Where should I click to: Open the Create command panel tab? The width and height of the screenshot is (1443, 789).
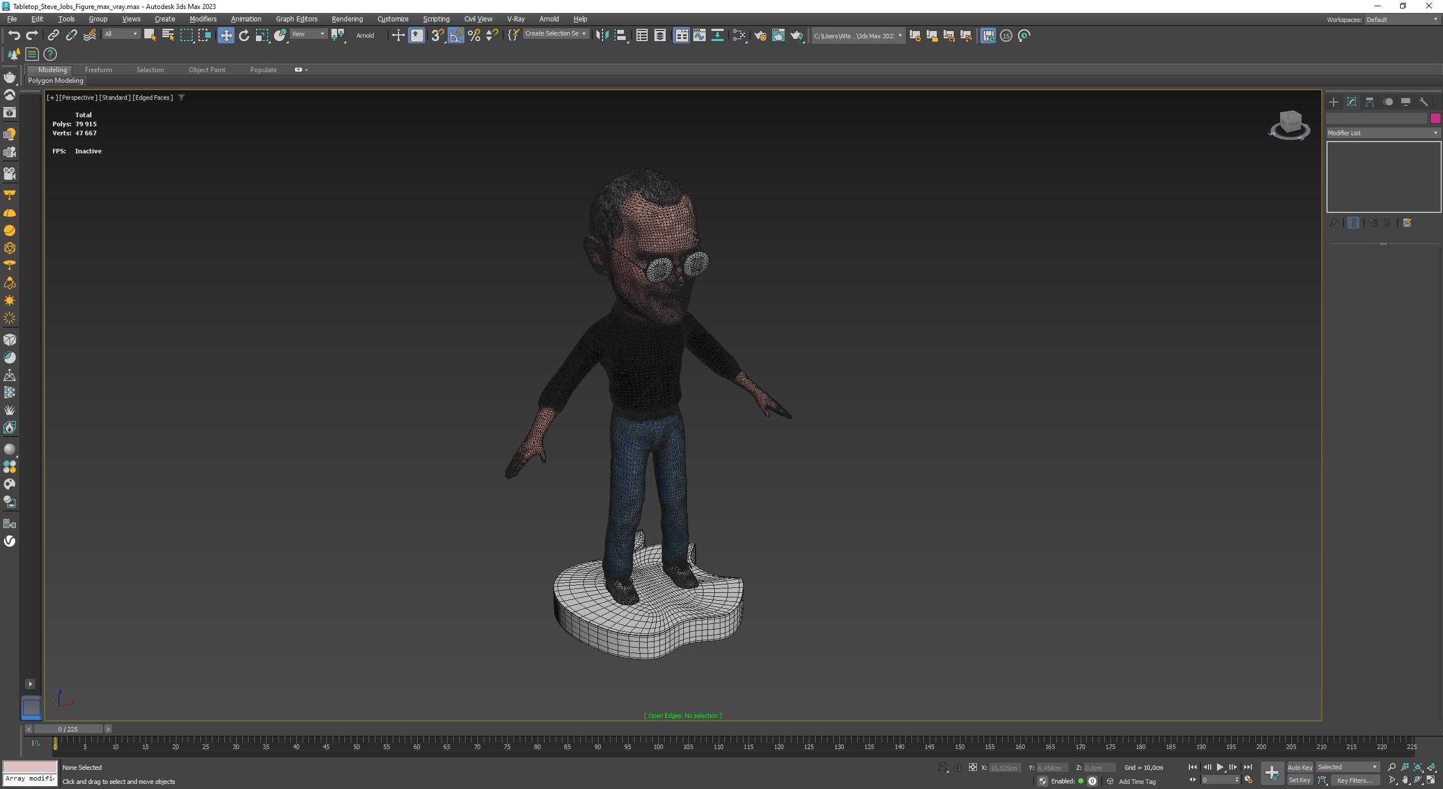[x=1334, y=102]
